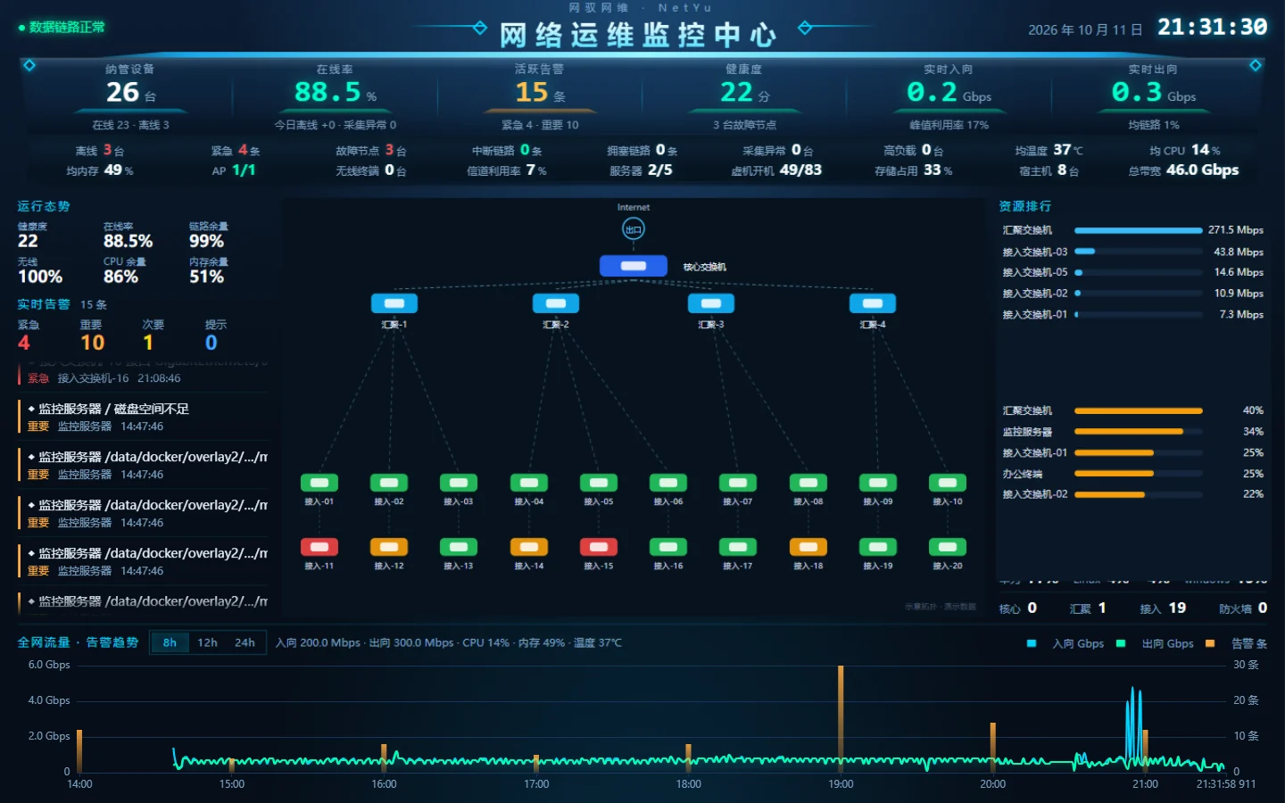Viewport: 1285px width, 803px height.
Task: Click the clock showing 21:31:30
Action: (x=1212, y=28)
